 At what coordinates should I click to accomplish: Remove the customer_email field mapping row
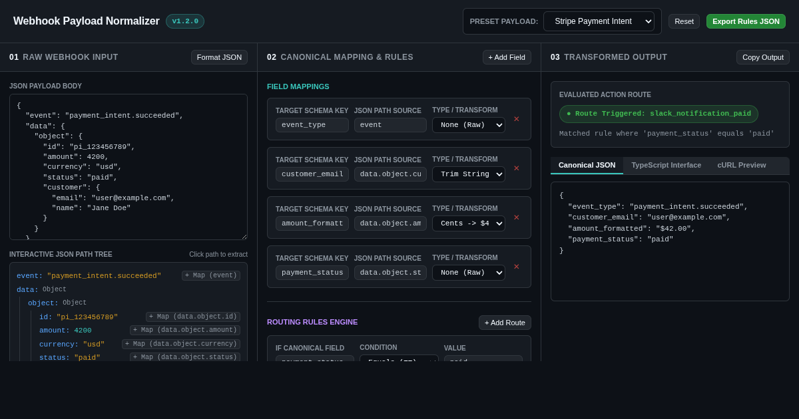516,168
